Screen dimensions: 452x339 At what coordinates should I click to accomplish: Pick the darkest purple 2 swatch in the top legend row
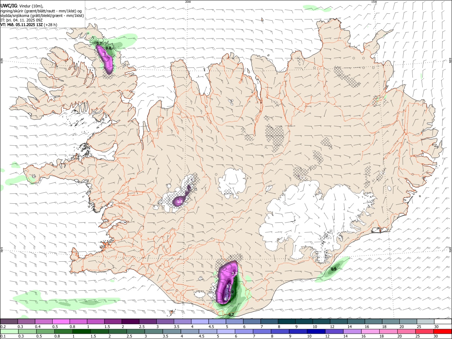pos(130,322)
